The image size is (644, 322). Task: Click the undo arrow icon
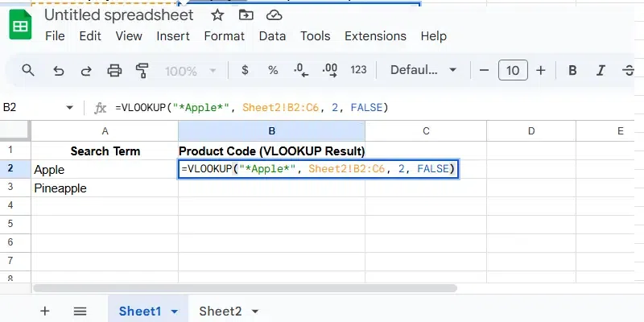(58, 71)
